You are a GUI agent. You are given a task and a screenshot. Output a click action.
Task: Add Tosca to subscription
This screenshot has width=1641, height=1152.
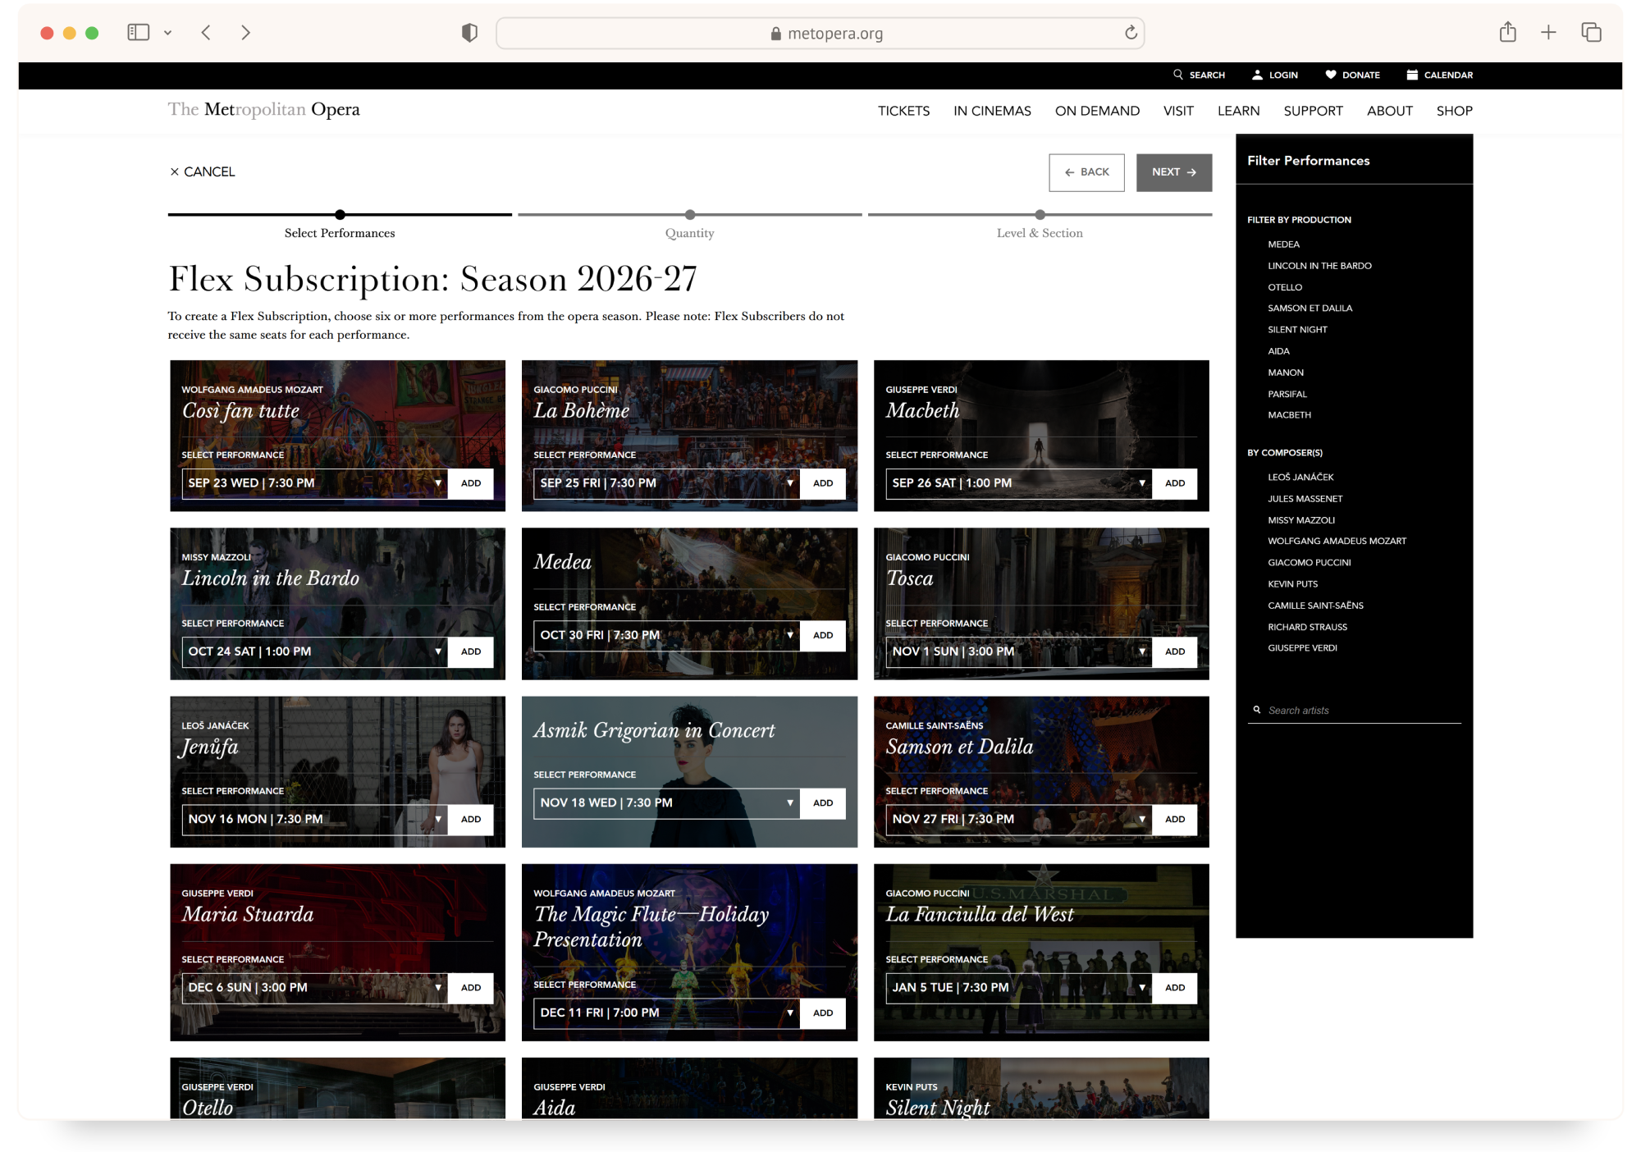tap(1175, 651)
